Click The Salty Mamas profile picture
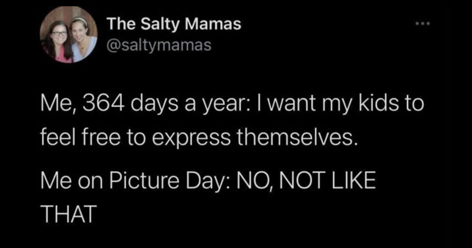 click(x=68, y=35)
